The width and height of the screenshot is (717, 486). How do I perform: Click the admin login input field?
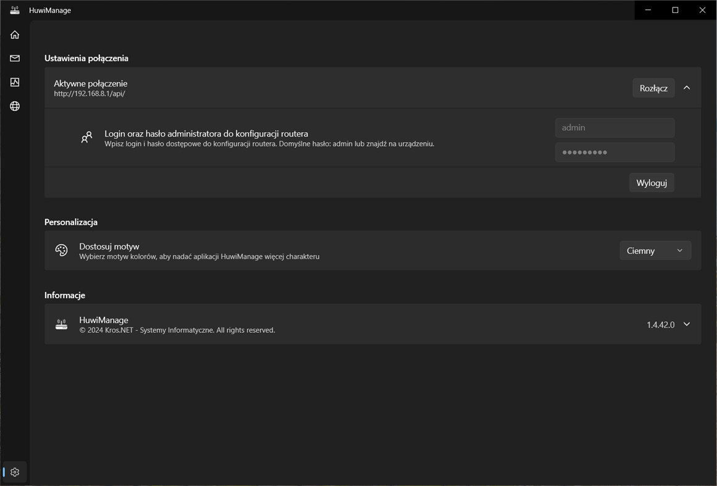click(x=614, y=127)
